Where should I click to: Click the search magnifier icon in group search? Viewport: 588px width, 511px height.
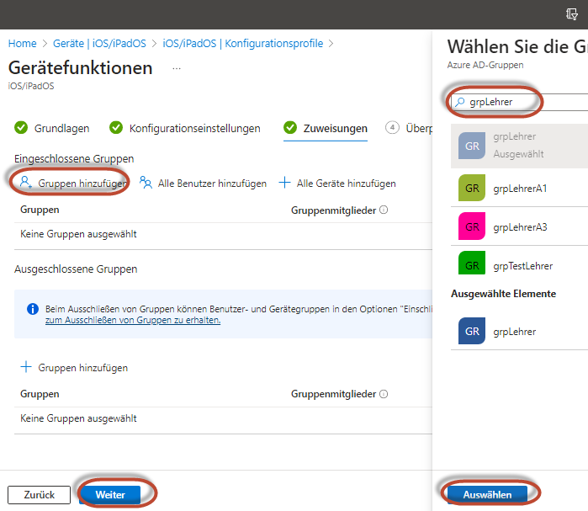459,102
